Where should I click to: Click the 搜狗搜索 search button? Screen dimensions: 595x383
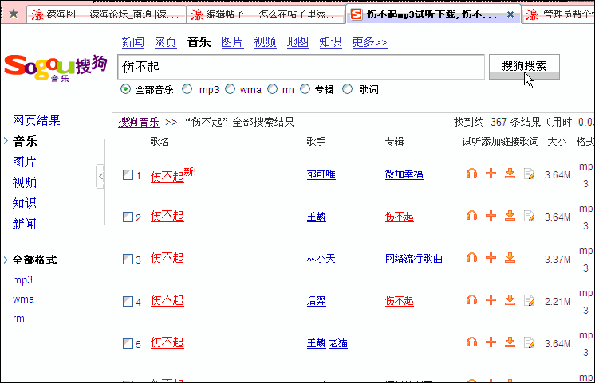(524, 67)
